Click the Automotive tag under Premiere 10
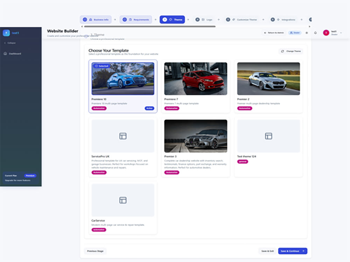 [x=99, y=108]
